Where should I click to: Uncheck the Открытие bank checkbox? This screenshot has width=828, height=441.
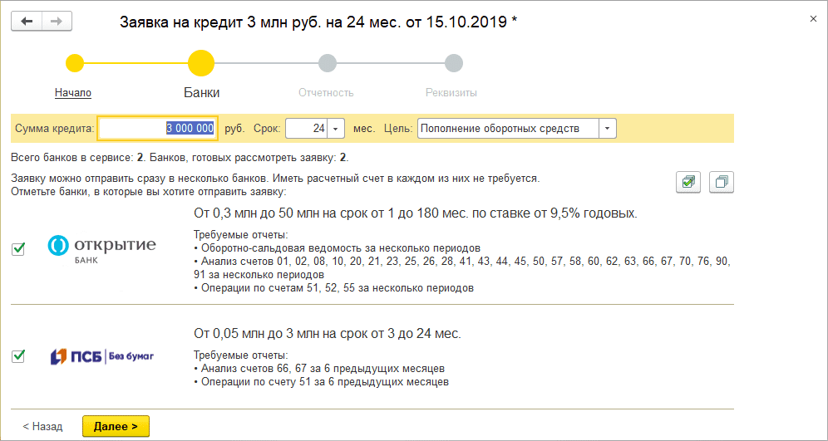(x=18, y=248)
